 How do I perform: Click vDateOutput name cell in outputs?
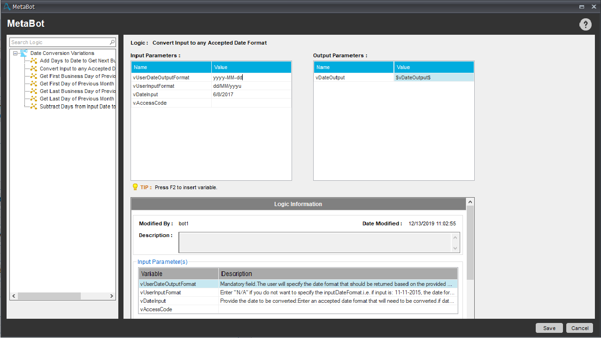[x=354, y=77]
